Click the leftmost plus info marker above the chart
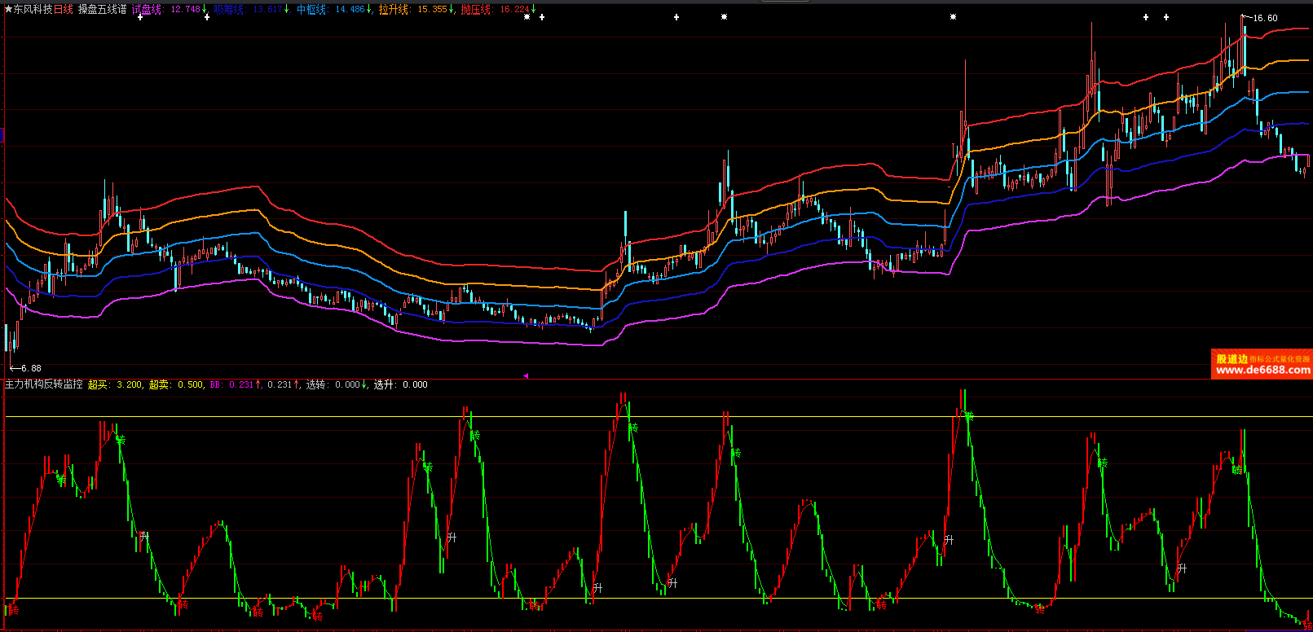1313x632 pixels. tap(140, 17)
